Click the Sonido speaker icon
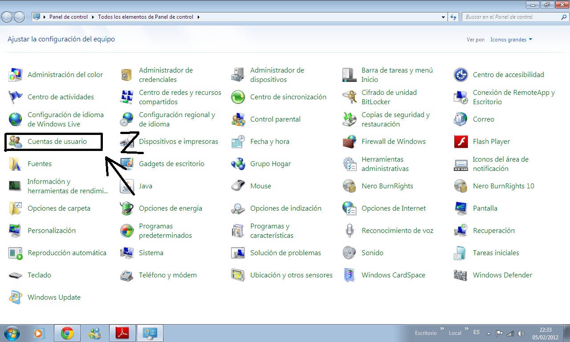 (x=350, y=253)
